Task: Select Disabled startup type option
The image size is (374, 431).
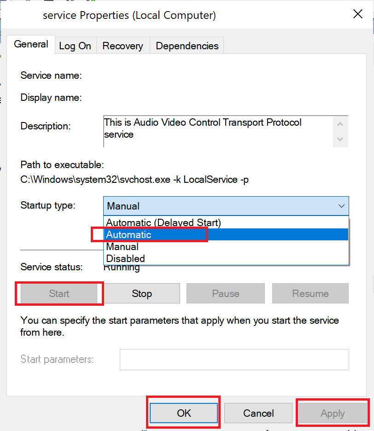Action: tap(126, 259)
